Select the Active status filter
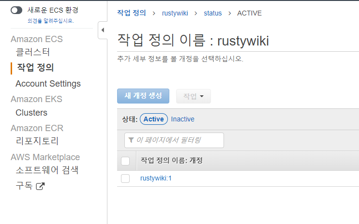This screenshot has width=359, height=224. tap(154, 119)
